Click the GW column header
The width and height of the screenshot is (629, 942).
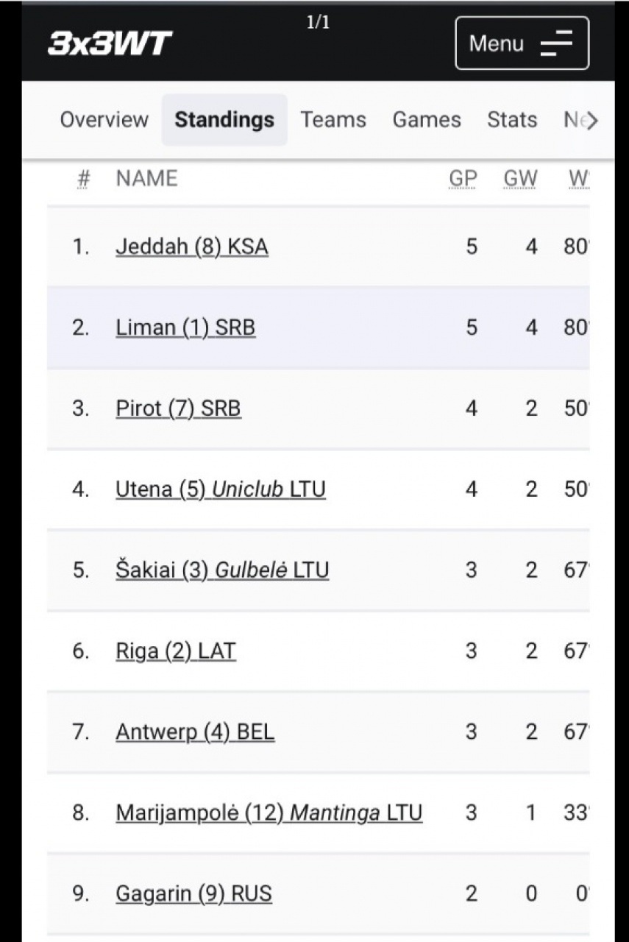pos(520,179)
